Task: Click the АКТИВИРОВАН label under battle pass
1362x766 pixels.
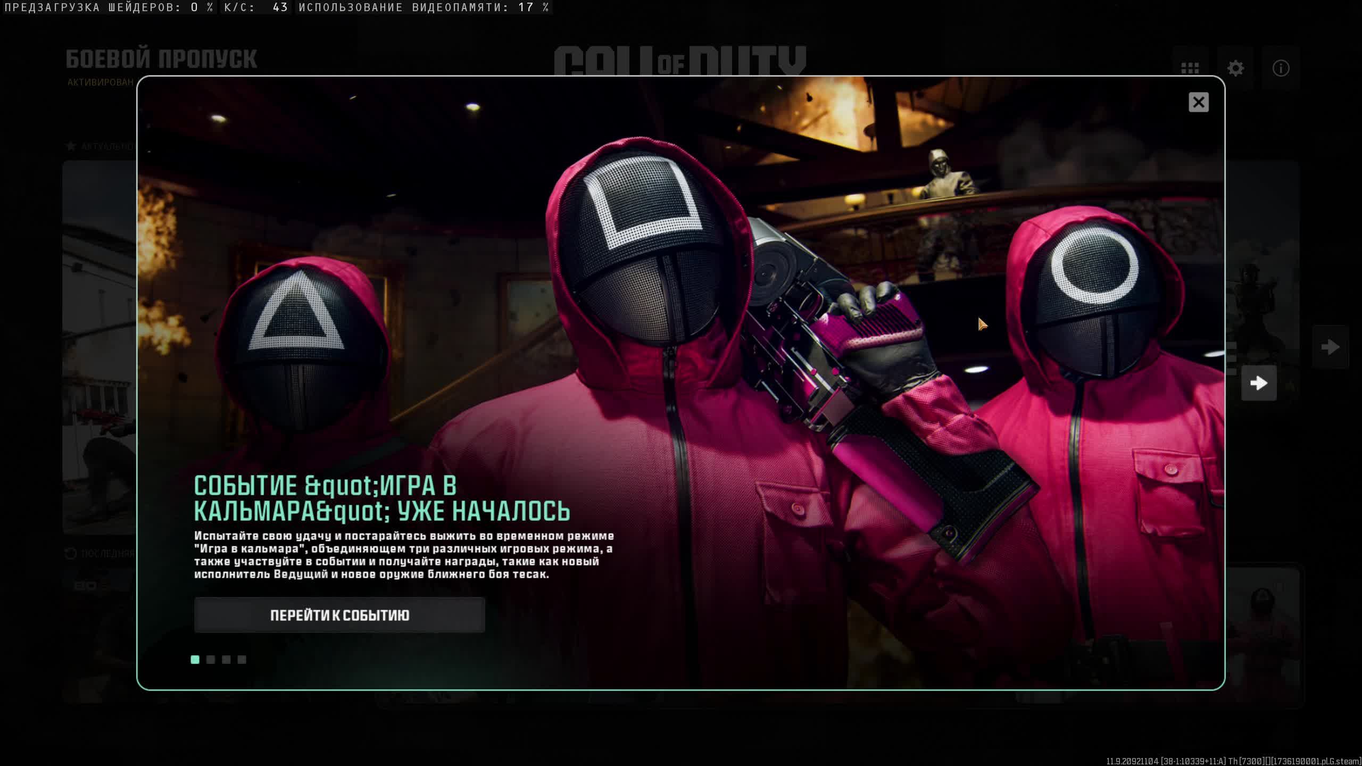Action: [100, 82]
